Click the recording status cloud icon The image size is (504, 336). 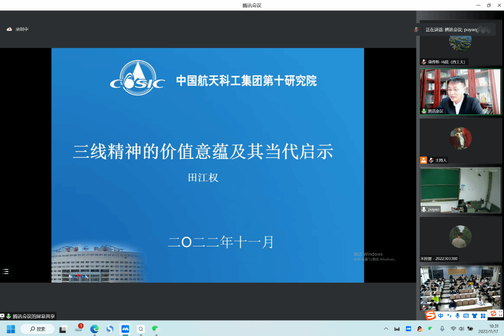(9, 29)
